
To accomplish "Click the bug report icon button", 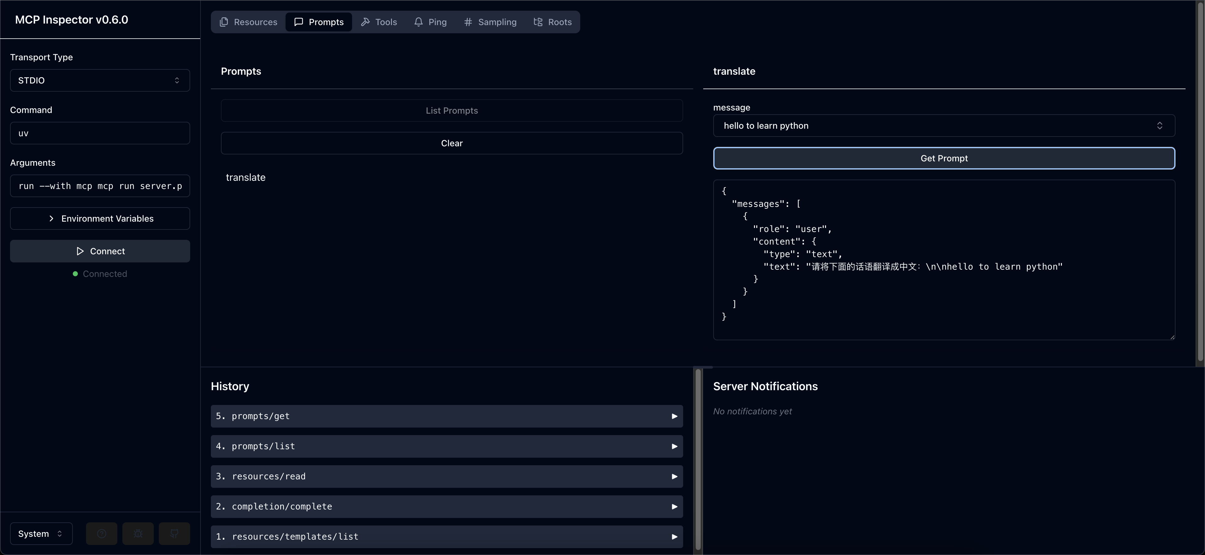I will coord(138,533).
